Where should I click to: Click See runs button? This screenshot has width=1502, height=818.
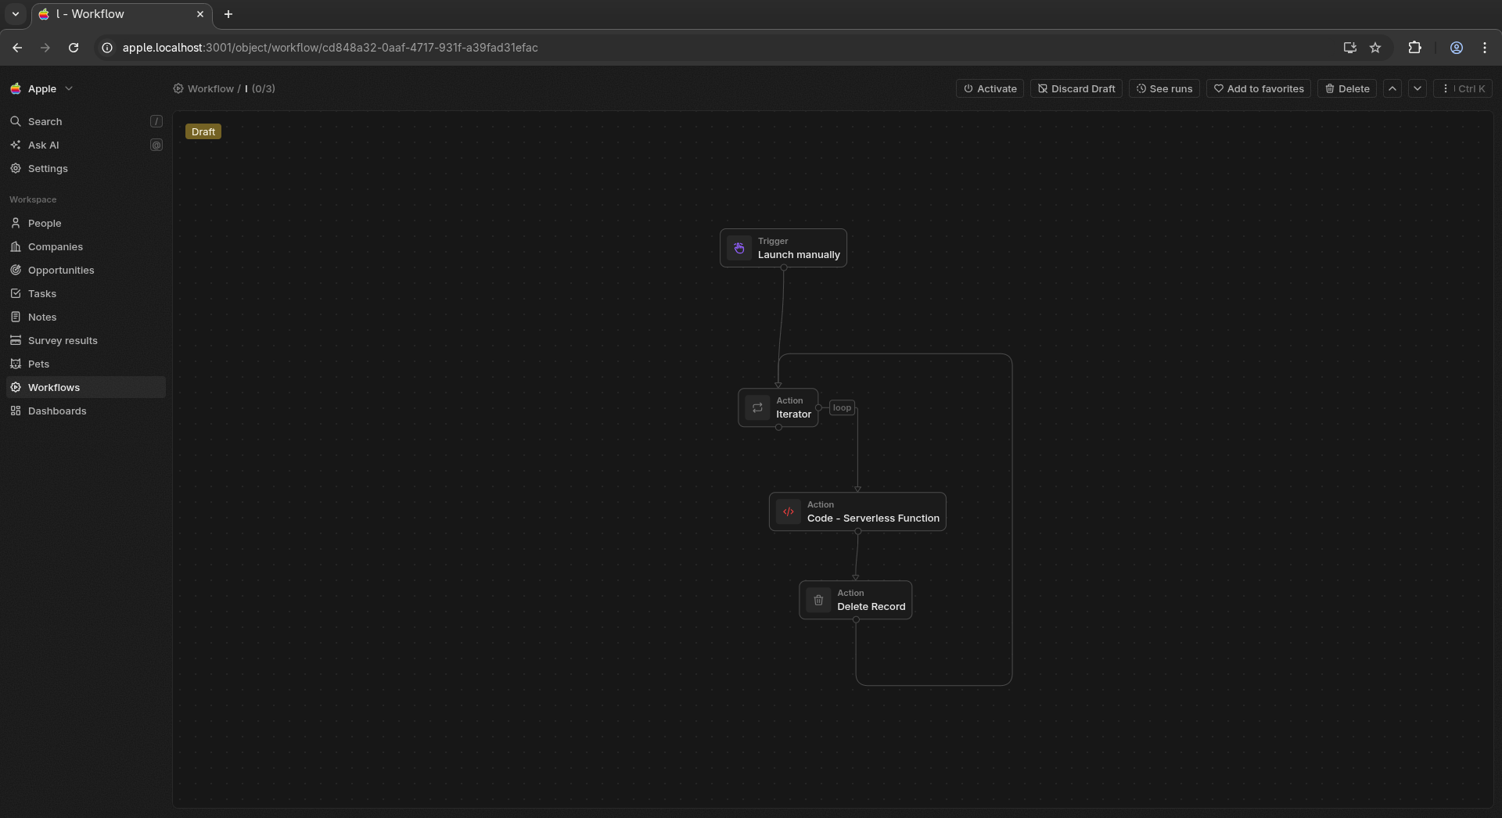pos(1164,88)
